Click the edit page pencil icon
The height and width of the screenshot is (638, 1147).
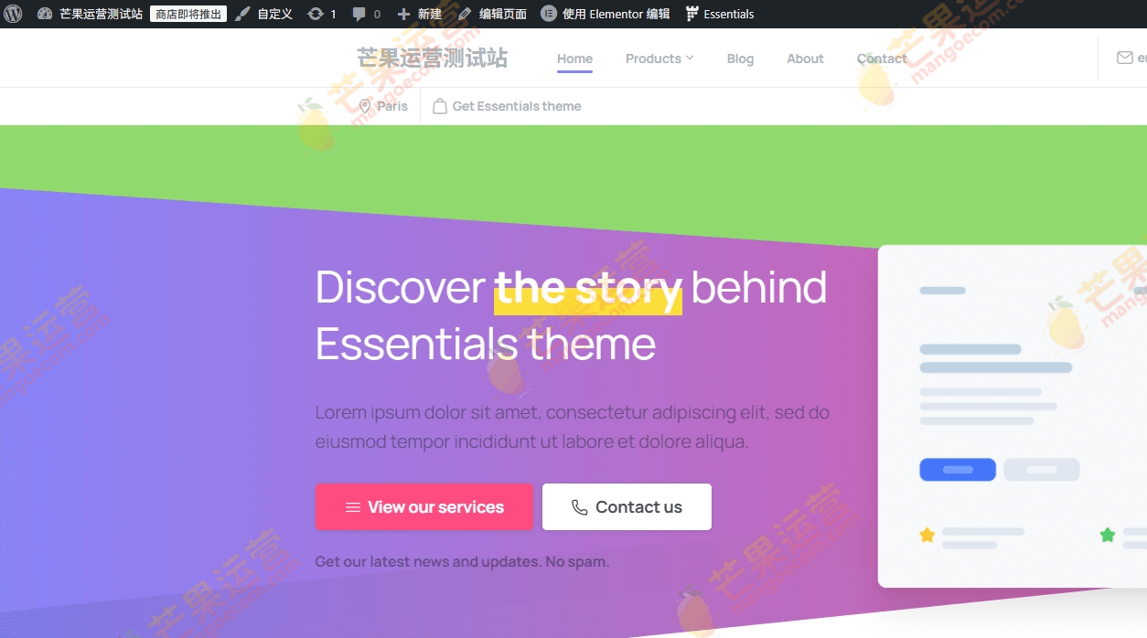click(465, 14)
